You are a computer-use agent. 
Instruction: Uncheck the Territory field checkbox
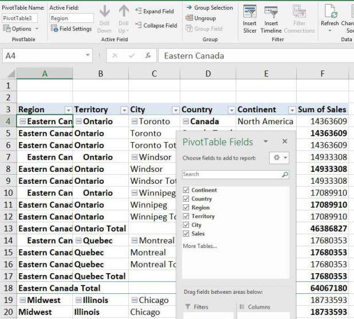tap(186, 216)
